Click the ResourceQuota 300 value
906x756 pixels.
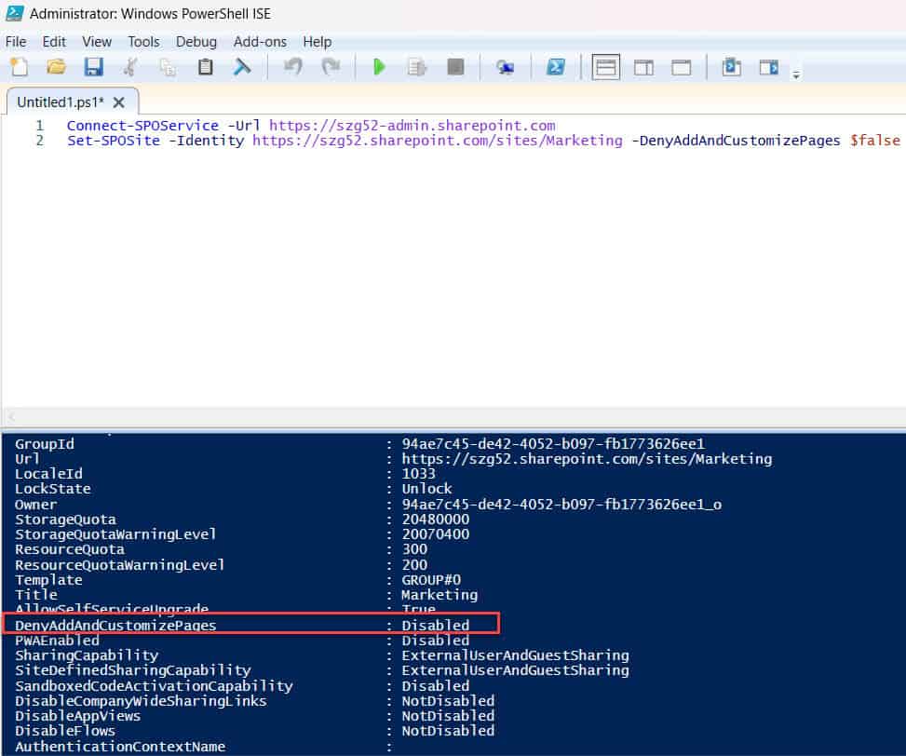[x=414, y=549]
